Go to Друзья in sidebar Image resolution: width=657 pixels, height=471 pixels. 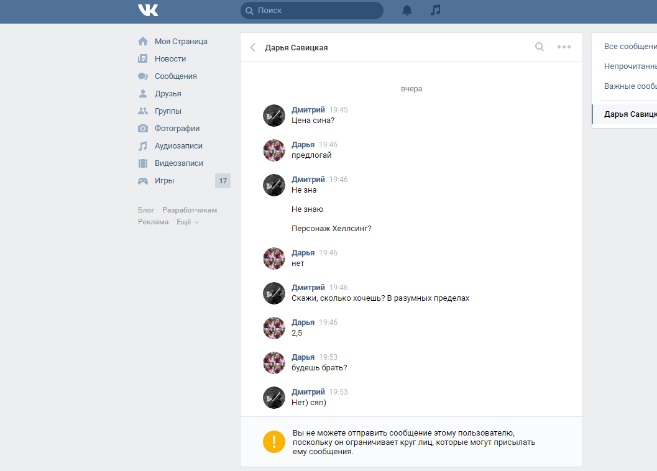coord(168,93)
